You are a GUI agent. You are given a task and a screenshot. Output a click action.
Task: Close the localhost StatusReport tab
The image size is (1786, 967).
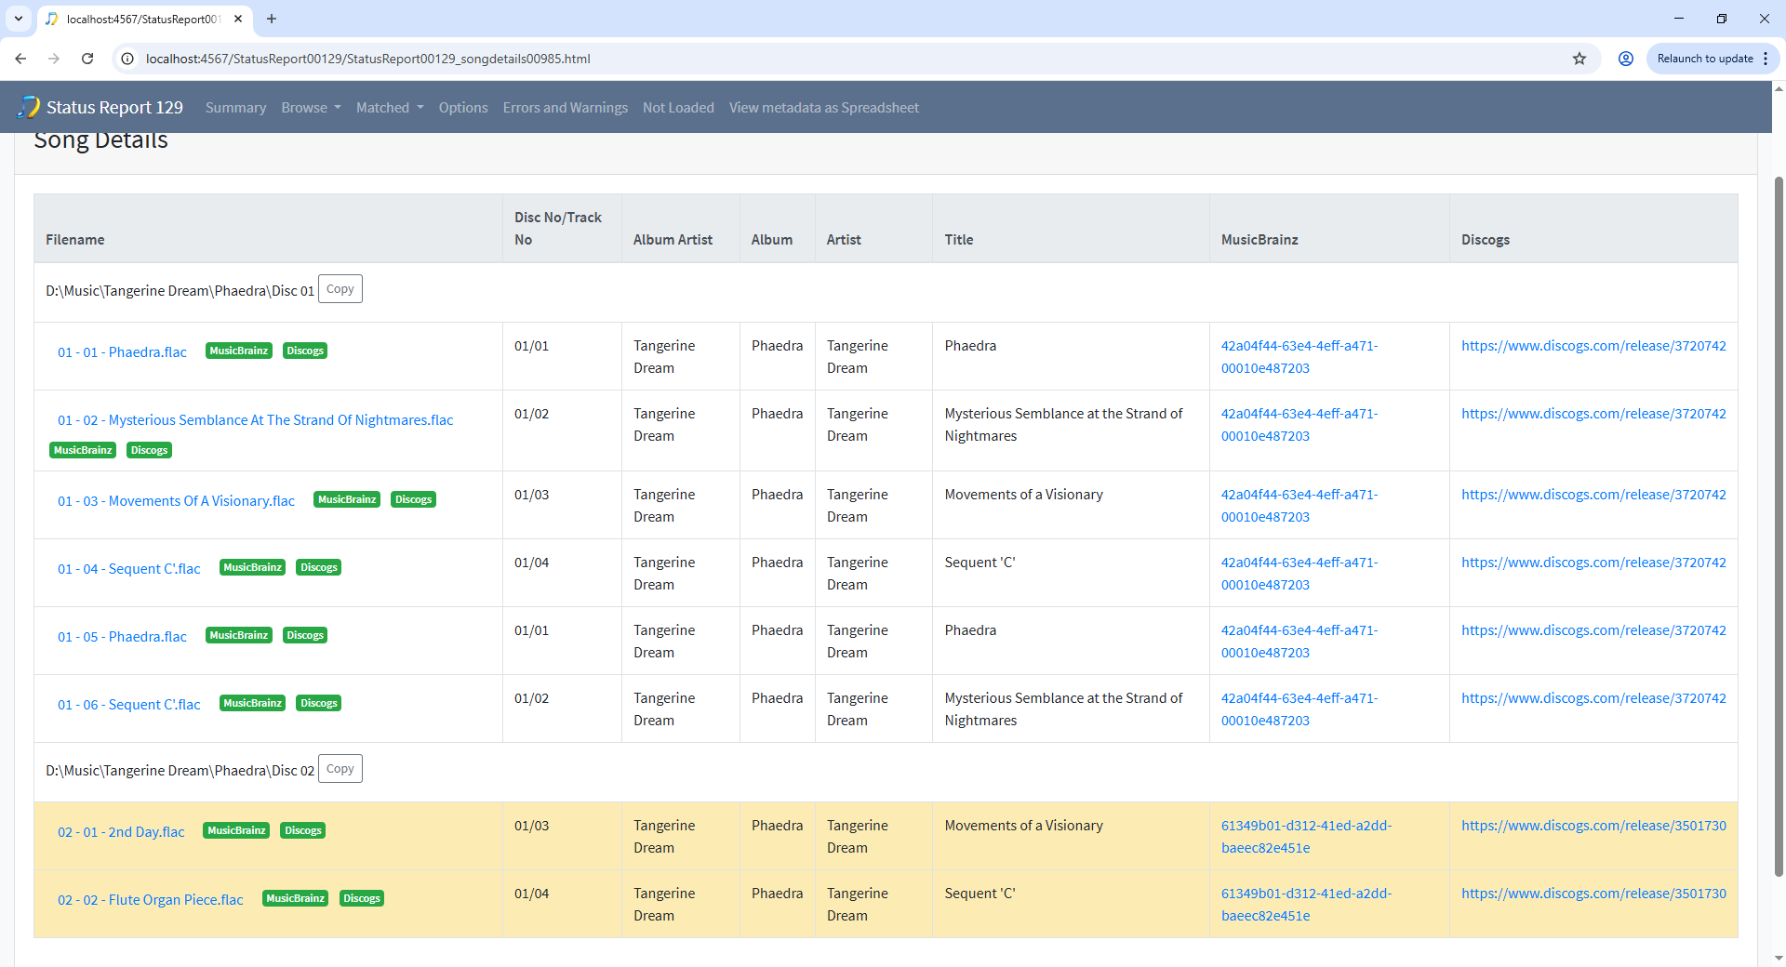(238, 19)
